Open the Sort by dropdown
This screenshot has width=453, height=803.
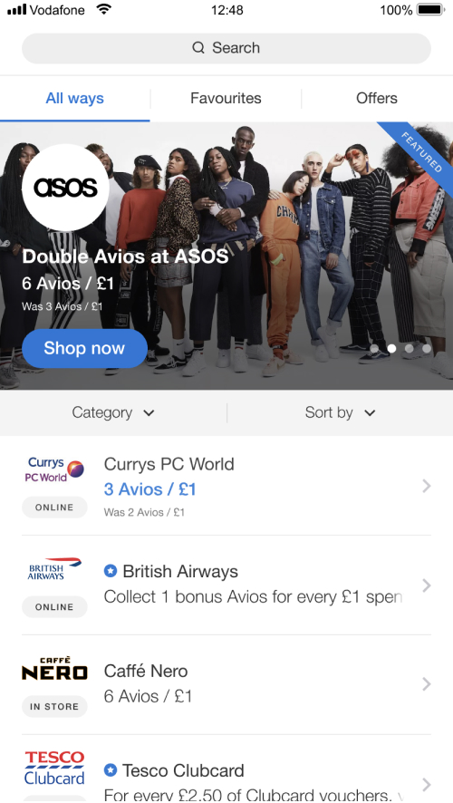coord(340,412)
